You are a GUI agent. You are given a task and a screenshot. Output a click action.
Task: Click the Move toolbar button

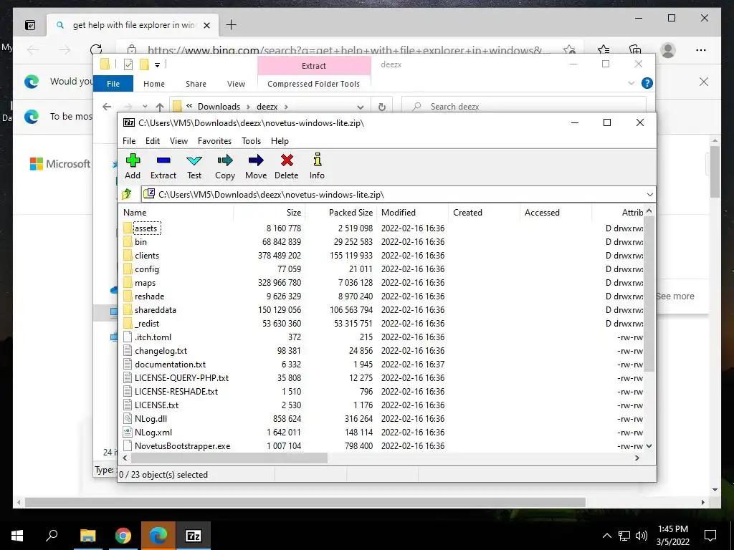(x=256, y=166)
